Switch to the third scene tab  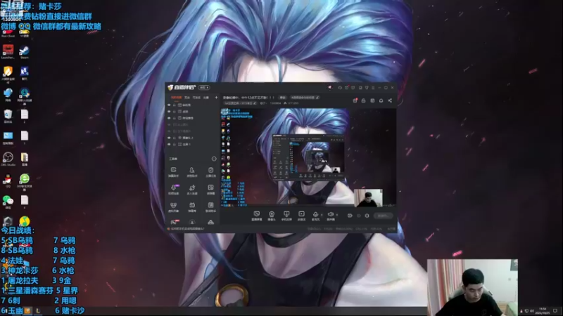(x=196, y=98)
